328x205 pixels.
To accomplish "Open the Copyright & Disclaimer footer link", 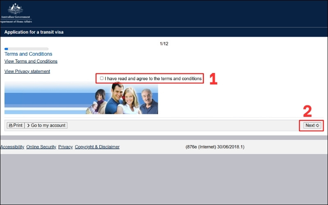I will pyautogui.click(x=97, y=147).
